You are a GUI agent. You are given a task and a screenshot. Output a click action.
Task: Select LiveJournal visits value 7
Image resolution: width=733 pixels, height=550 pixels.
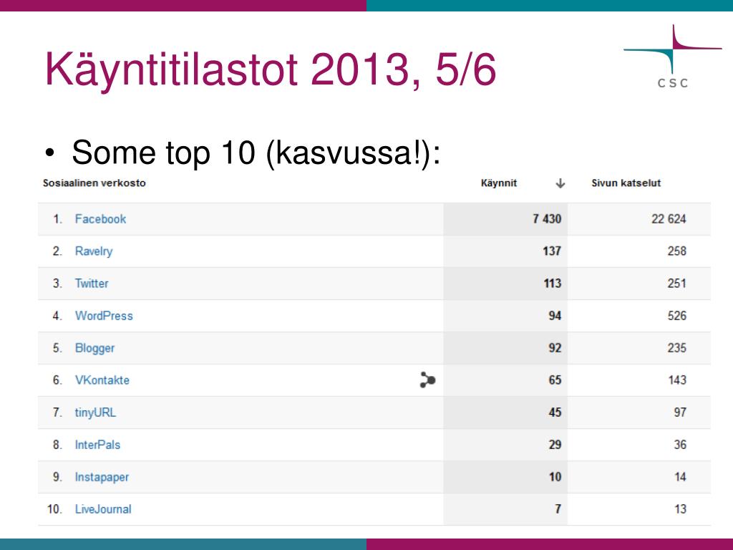(x=558, y=509)
